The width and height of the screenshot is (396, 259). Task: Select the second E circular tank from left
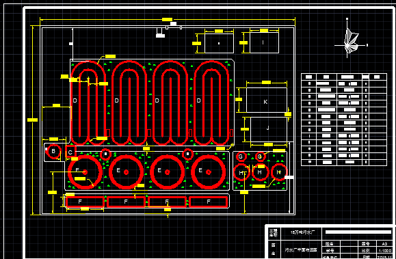[126, 172]
